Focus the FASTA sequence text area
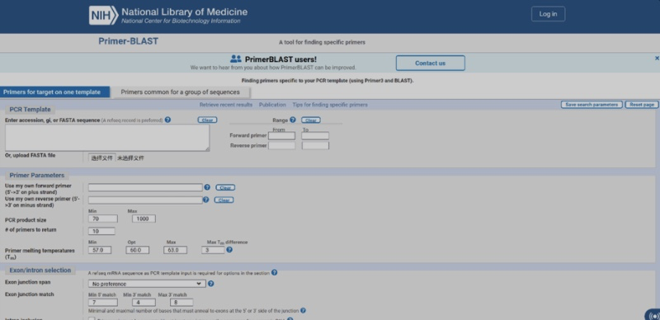 (107, 138)
